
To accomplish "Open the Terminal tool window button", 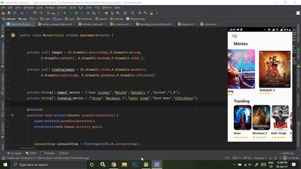I will tap(48, 153).
